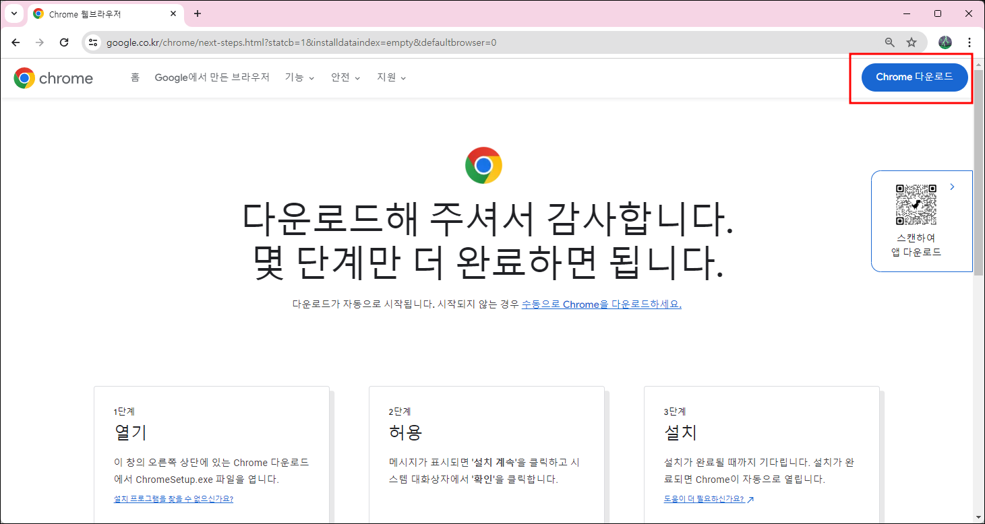
Task: Click 도움이 더 필요하신가요? link
Action: [709, 499]
